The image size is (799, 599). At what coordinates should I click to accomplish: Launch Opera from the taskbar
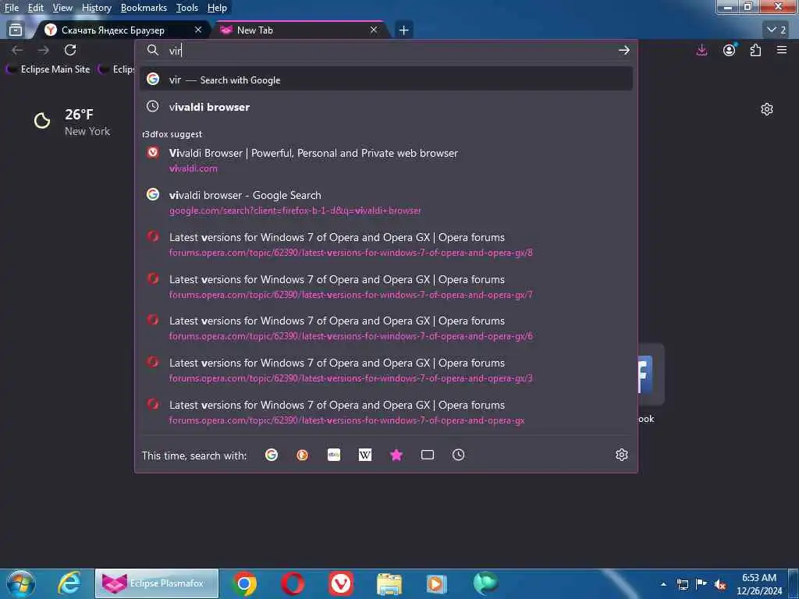(292, 583)
